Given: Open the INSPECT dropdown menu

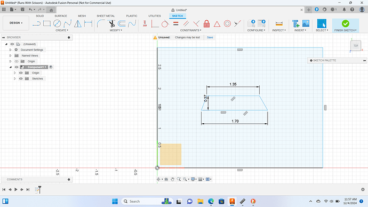Looking at the screenshot, I should click(279, 30).
